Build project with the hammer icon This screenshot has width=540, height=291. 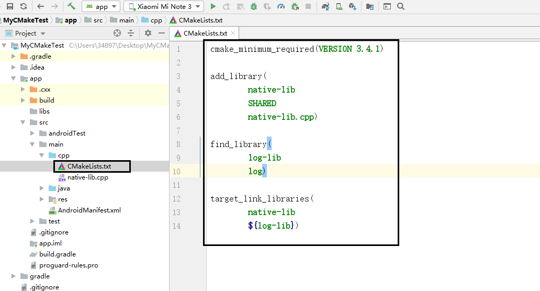(71, 6)
